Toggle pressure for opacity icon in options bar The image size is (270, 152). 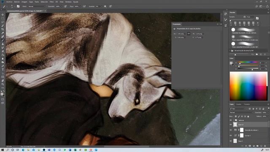click(x=65, y=6)
